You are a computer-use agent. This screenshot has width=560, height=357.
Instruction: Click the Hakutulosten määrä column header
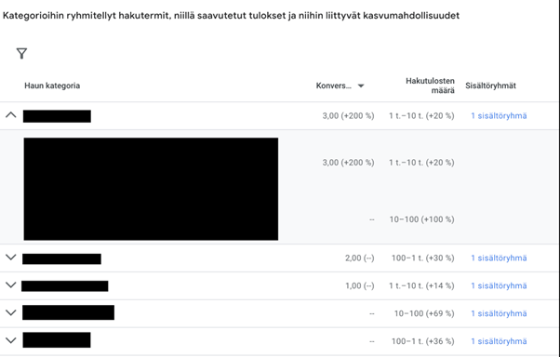[430, 86]
